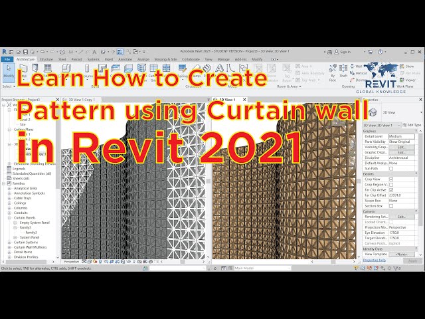
Task: Expand the Curtain Wall Mullions node
Action: coord(9,247)
